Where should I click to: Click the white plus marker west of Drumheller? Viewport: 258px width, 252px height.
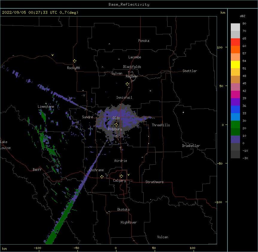coord(183,112)
